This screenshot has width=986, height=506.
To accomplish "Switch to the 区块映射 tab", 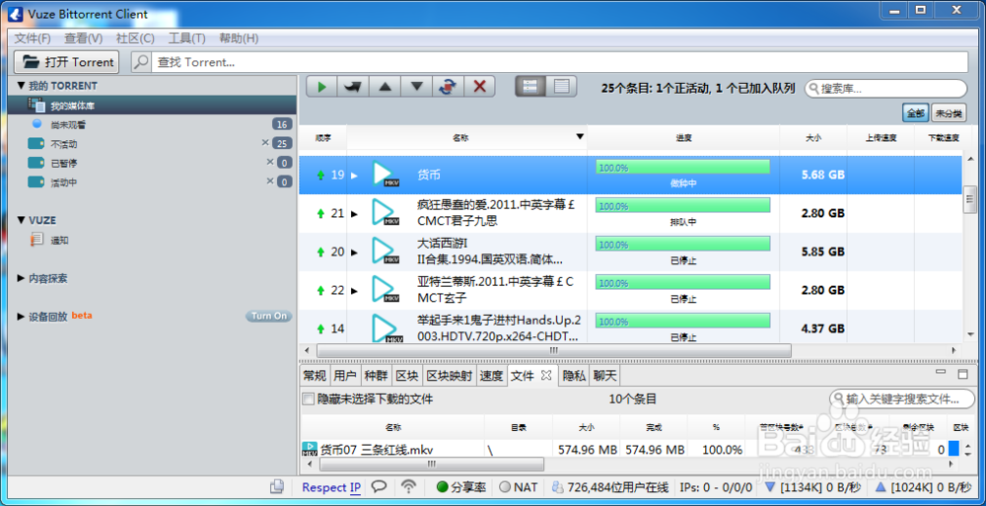I will [x=449, y=376].
